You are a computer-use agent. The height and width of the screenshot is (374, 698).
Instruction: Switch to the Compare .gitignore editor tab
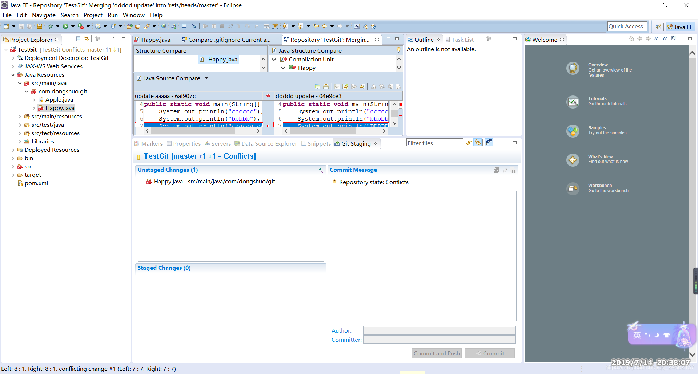pos(226,40)
